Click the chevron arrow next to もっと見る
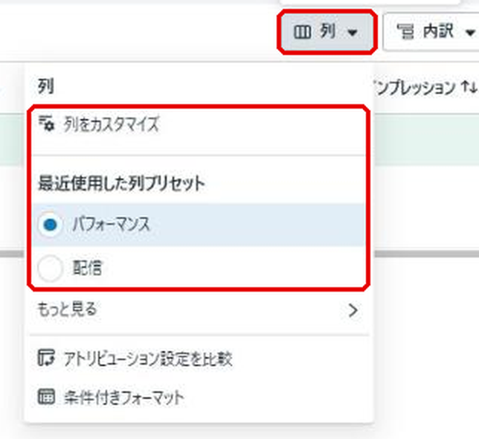The image size is (479, 439). click(353, 310)
